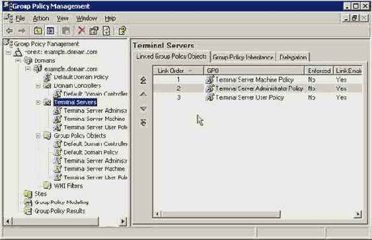
Task: Click the Group Policy Results icon
Action: point(28,211)
